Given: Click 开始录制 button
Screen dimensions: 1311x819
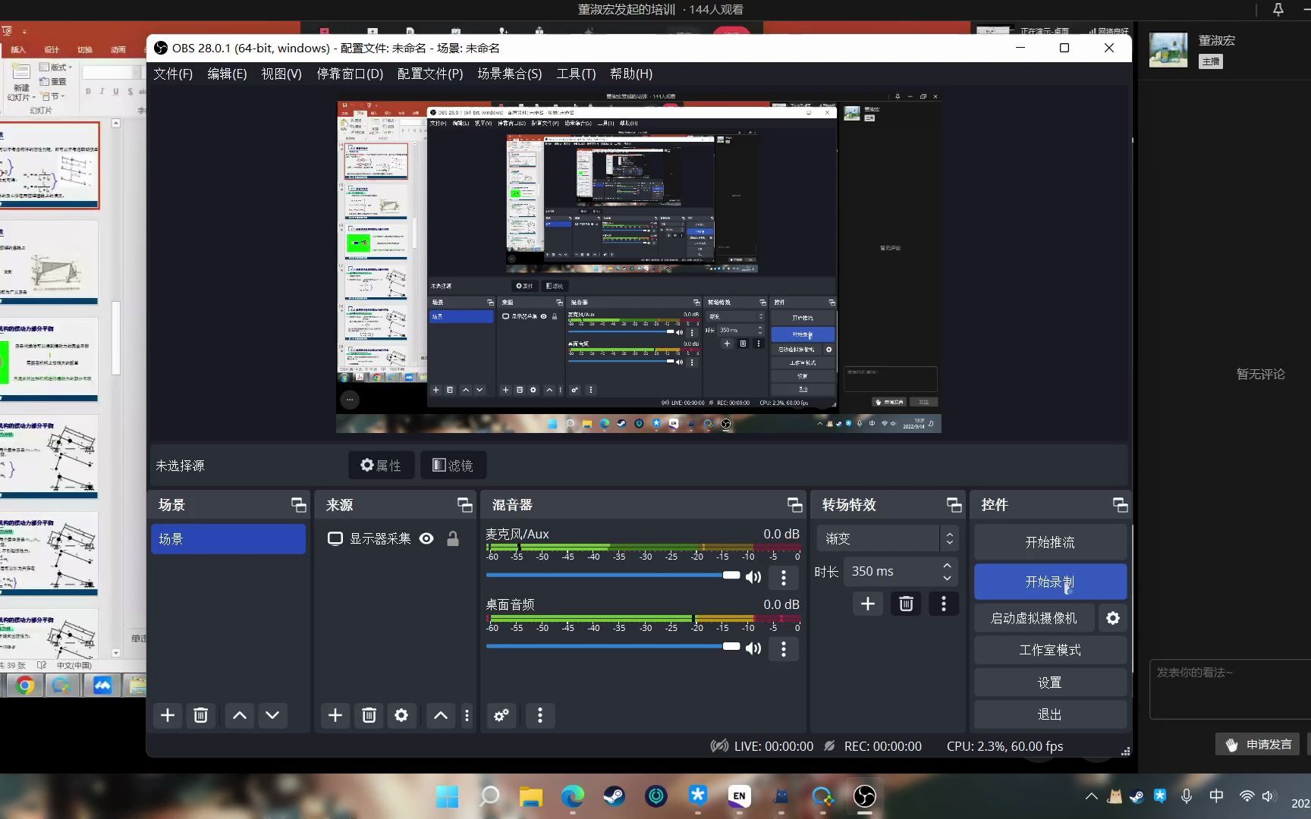Looking at the screenshot, I should (x=1050, y=582).
